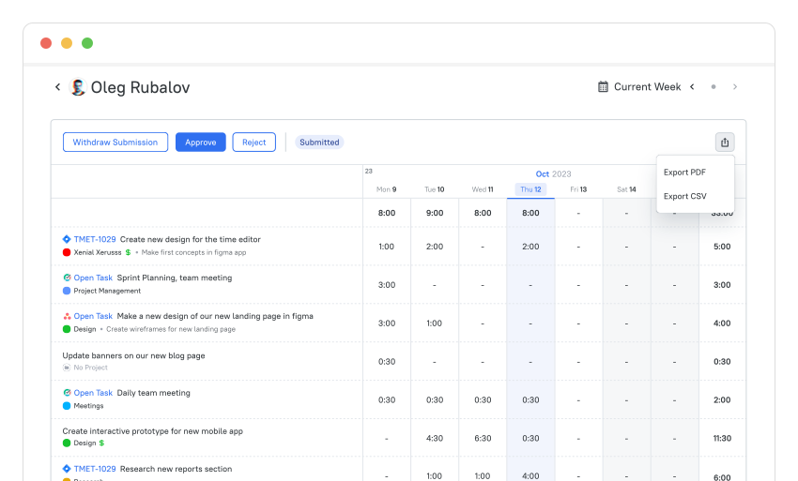
Task: Click Wednesday 6:30 entry for interactive prototype
Action: click(483, 438)
